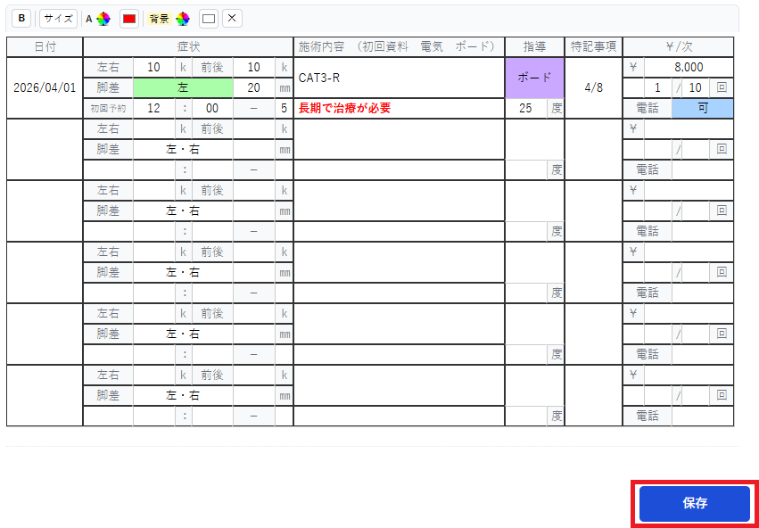The width and height of the screenshot is (759, 528).
Task: Clear formatting with the X toolbar button
Action: (232, 18)
